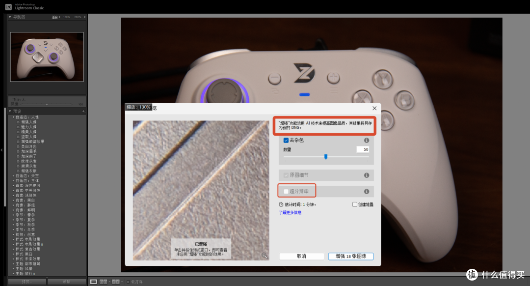Click the preset 数量 slider under navigator

(x=47, y=104)
